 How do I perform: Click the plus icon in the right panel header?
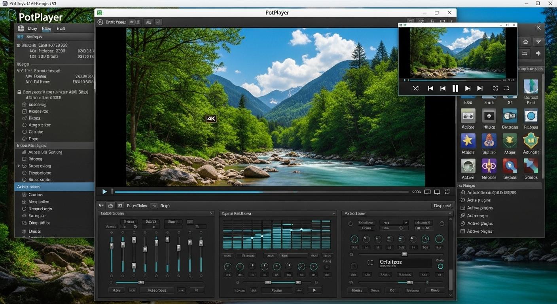[x=538, y=53]
